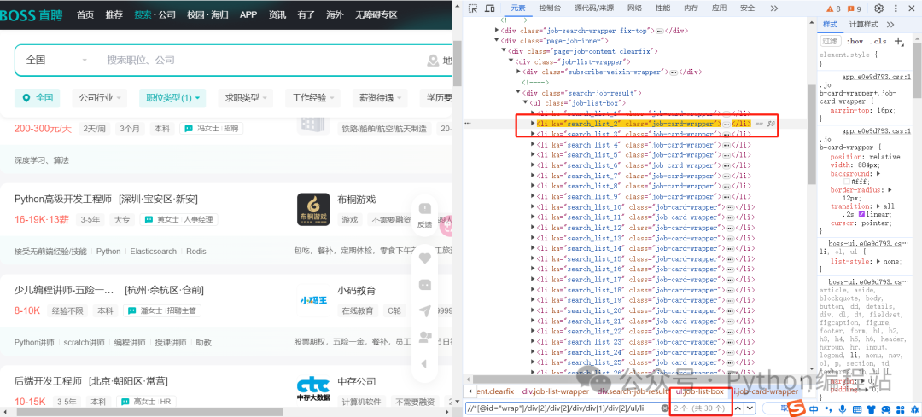
Task: Open the 求职类型 filter dropdown
Action: pos(245,98)
